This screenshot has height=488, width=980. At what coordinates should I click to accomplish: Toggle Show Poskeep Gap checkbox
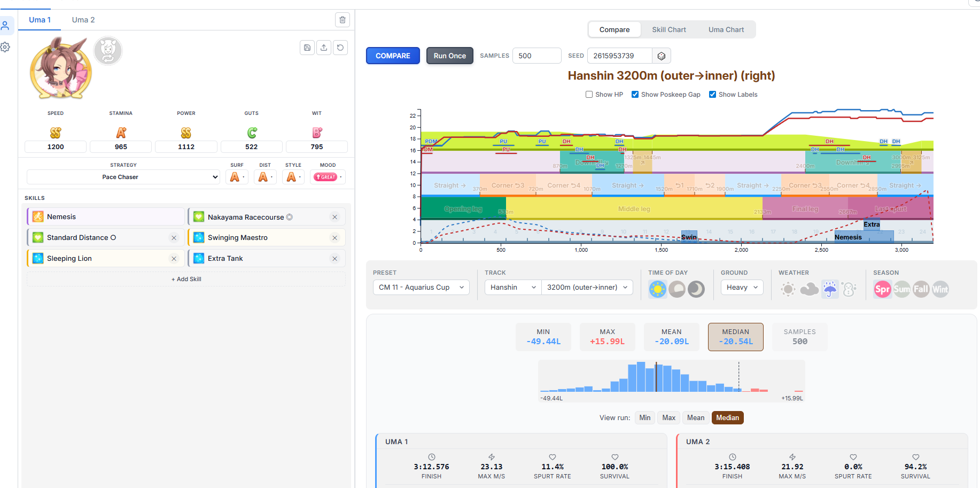tap(635, 95)
